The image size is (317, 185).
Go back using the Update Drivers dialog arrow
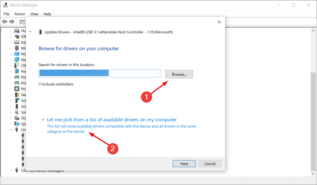[x=31, y=32]
